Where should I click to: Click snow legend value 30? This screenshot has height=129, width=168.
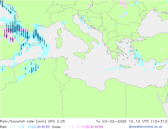point(92,127)
